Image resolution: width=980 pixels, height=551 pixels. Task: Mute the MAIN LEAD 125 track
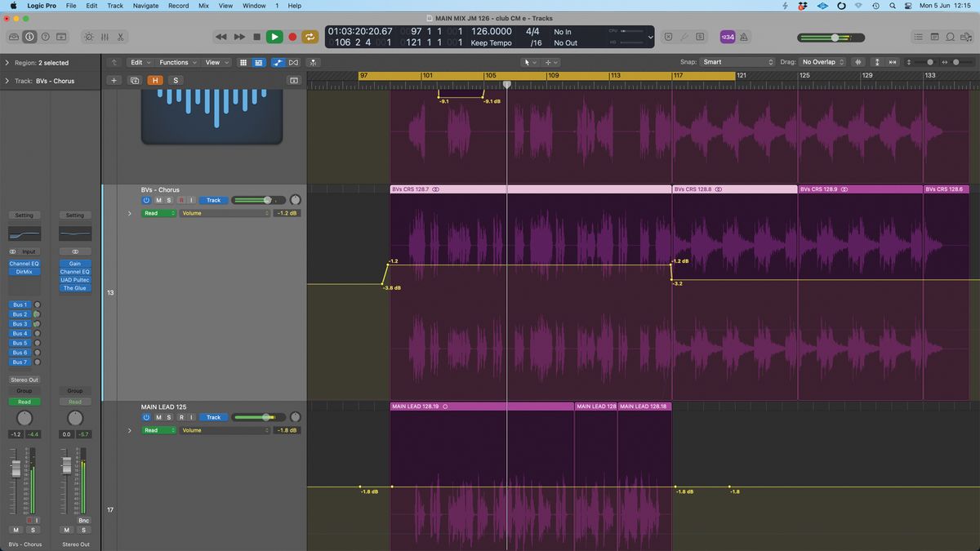point(158,417)
